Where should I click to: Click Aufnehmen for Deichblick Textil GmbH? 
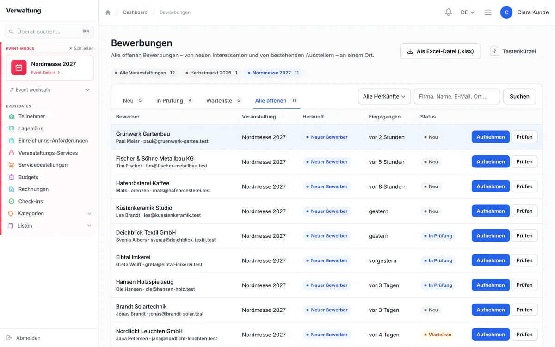(491, 236)
